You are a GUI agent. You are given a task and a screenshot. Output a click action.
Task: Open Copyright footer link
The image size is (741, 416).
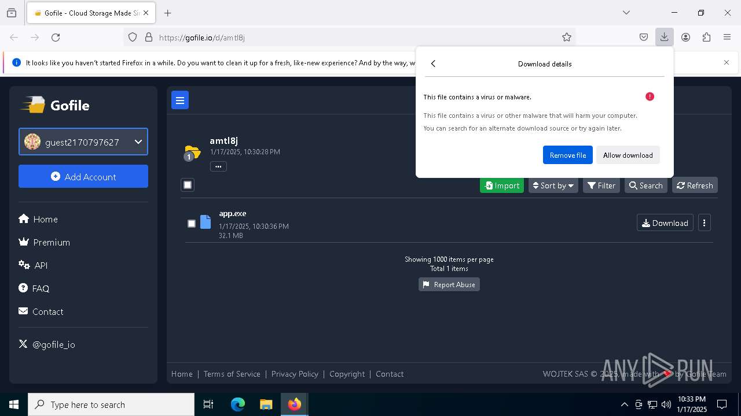347,374
